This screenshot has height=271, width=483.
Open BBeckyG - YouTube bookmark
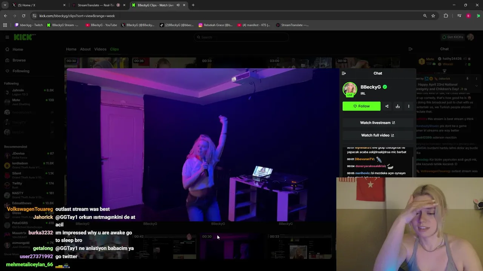point(101,25)
